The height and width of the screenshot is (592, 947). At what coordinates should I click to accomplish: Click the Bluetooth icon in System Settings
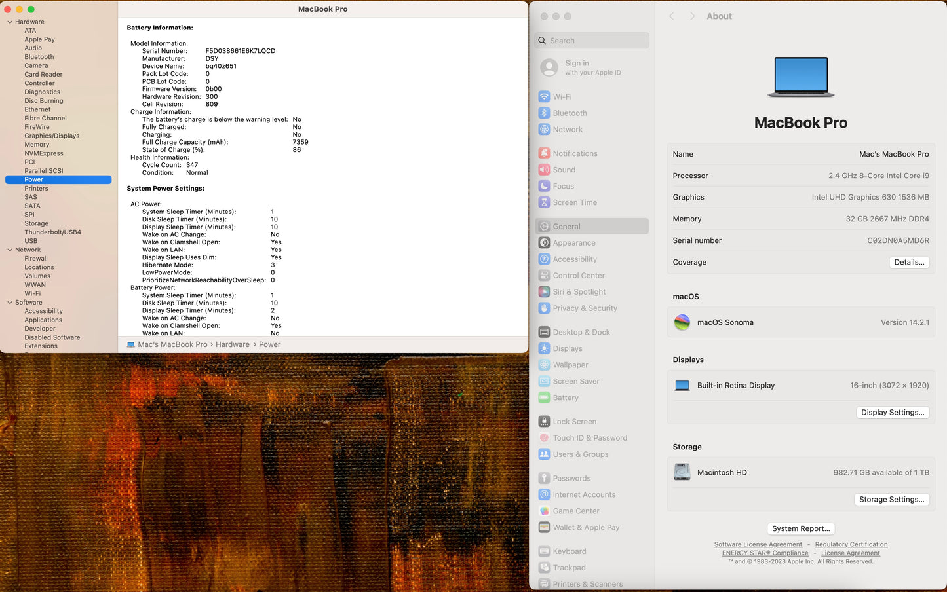[544, 113]
